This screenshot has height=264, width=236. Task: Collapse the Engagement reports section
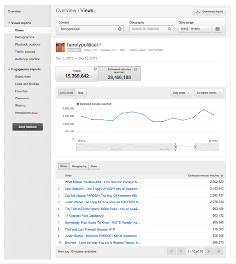tap(9, 69)
